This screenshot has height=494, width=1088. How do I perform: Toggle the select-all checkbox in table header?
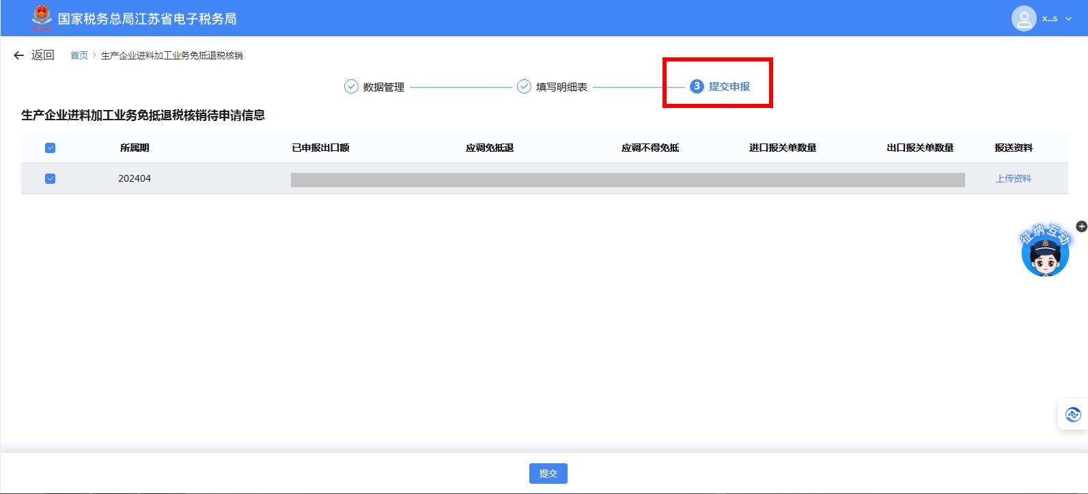50,148
